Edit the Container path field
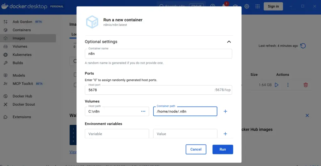321x166 pixels. click(x=185, y=111)
